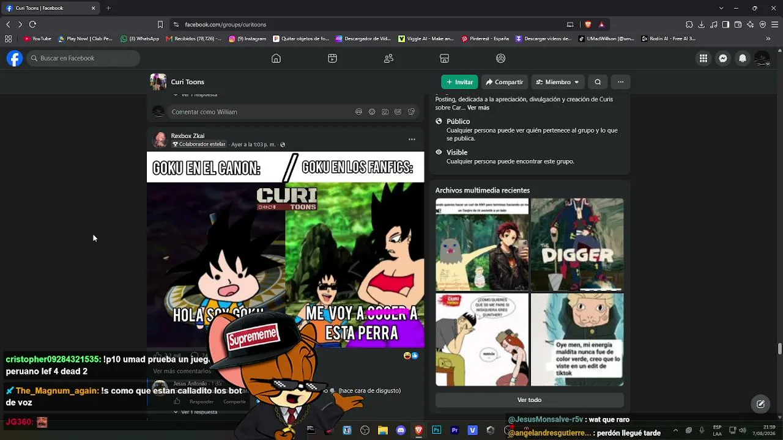Switch to the Curi Toons Facebook tab
Screen dimensions: 783x440
click(x=51, y=8)
